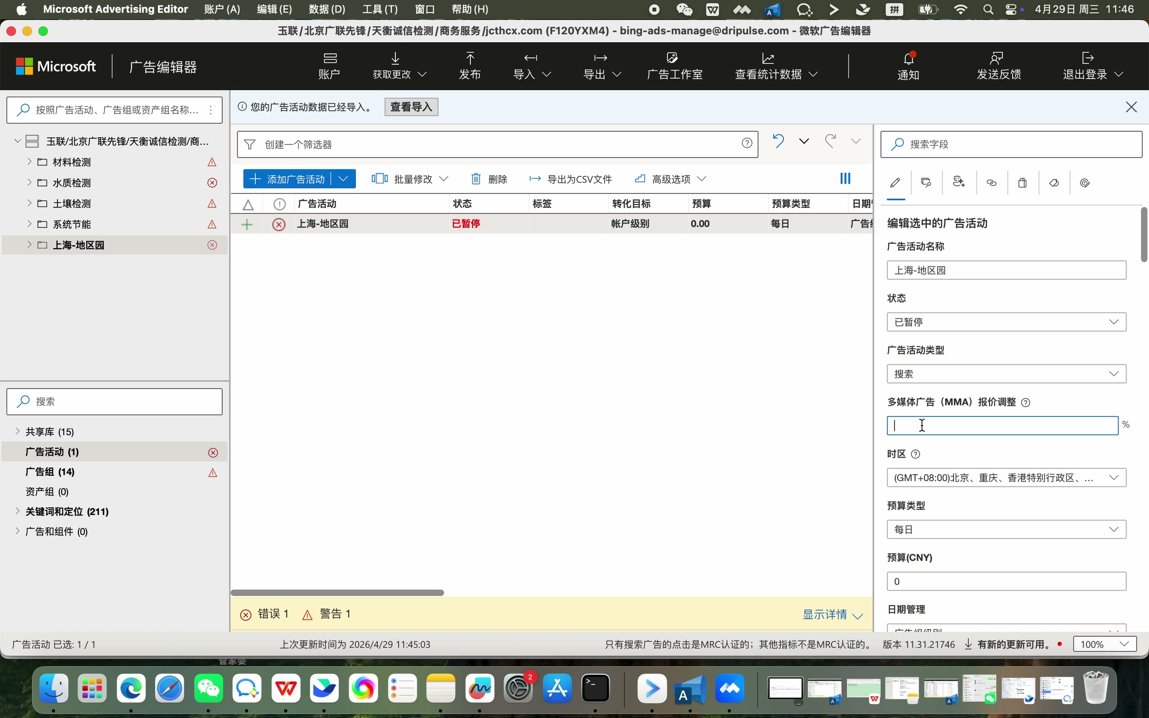
Task: Open search options three-dot menu
Action: point(211,110)
